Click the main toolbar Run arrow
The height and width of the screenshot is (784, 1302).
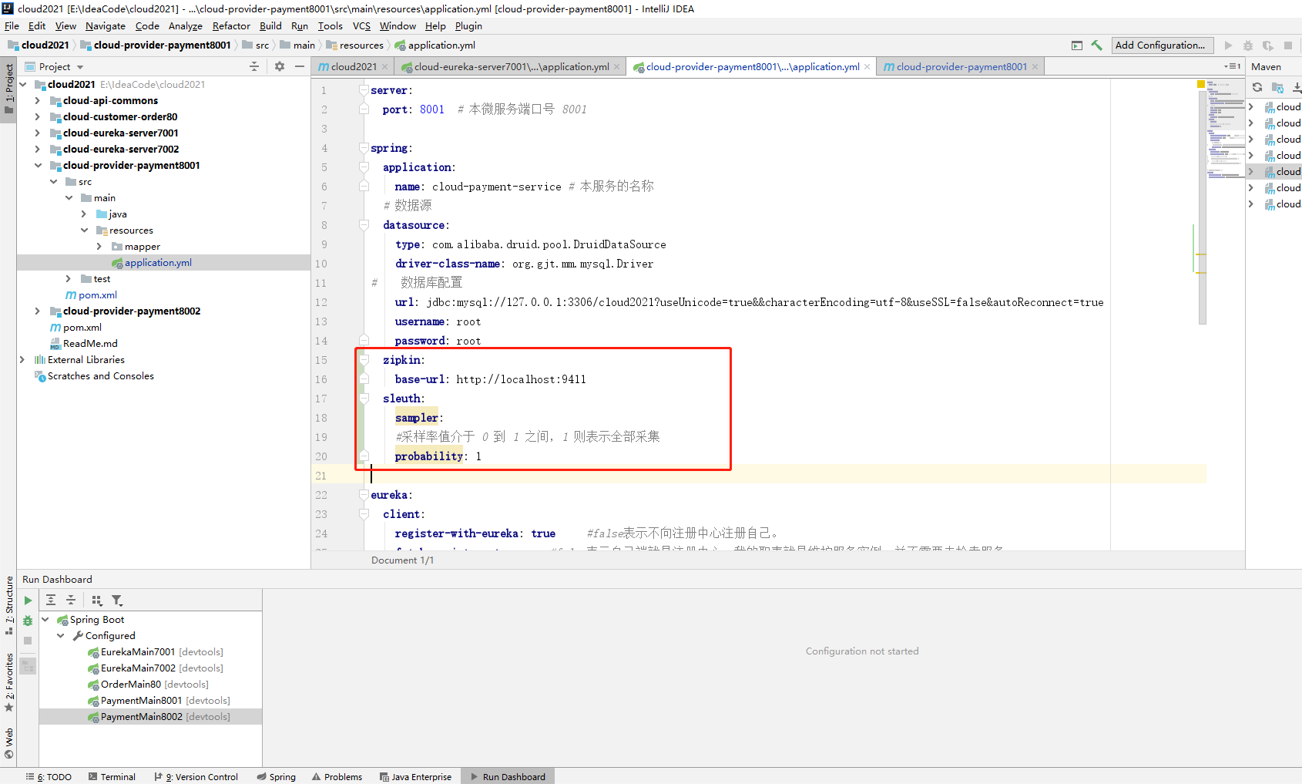pos(1229,45)
